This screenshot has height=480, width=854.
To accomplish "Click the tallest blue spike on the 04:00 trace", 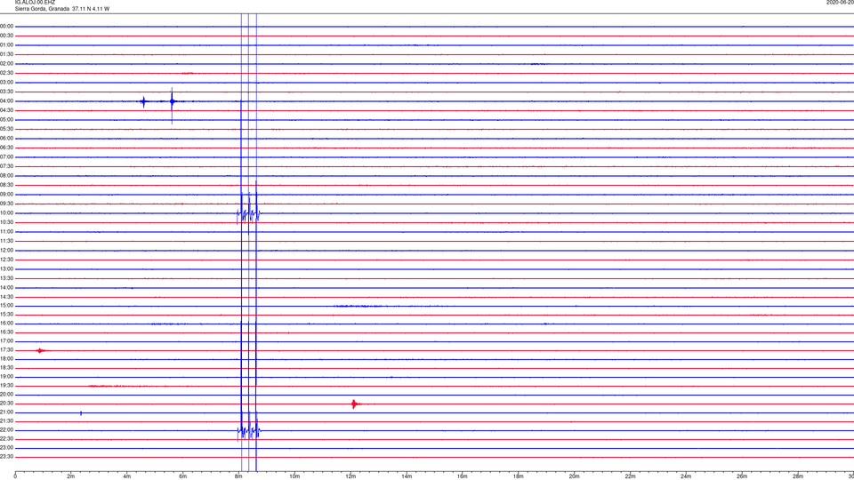I will 172,105.
